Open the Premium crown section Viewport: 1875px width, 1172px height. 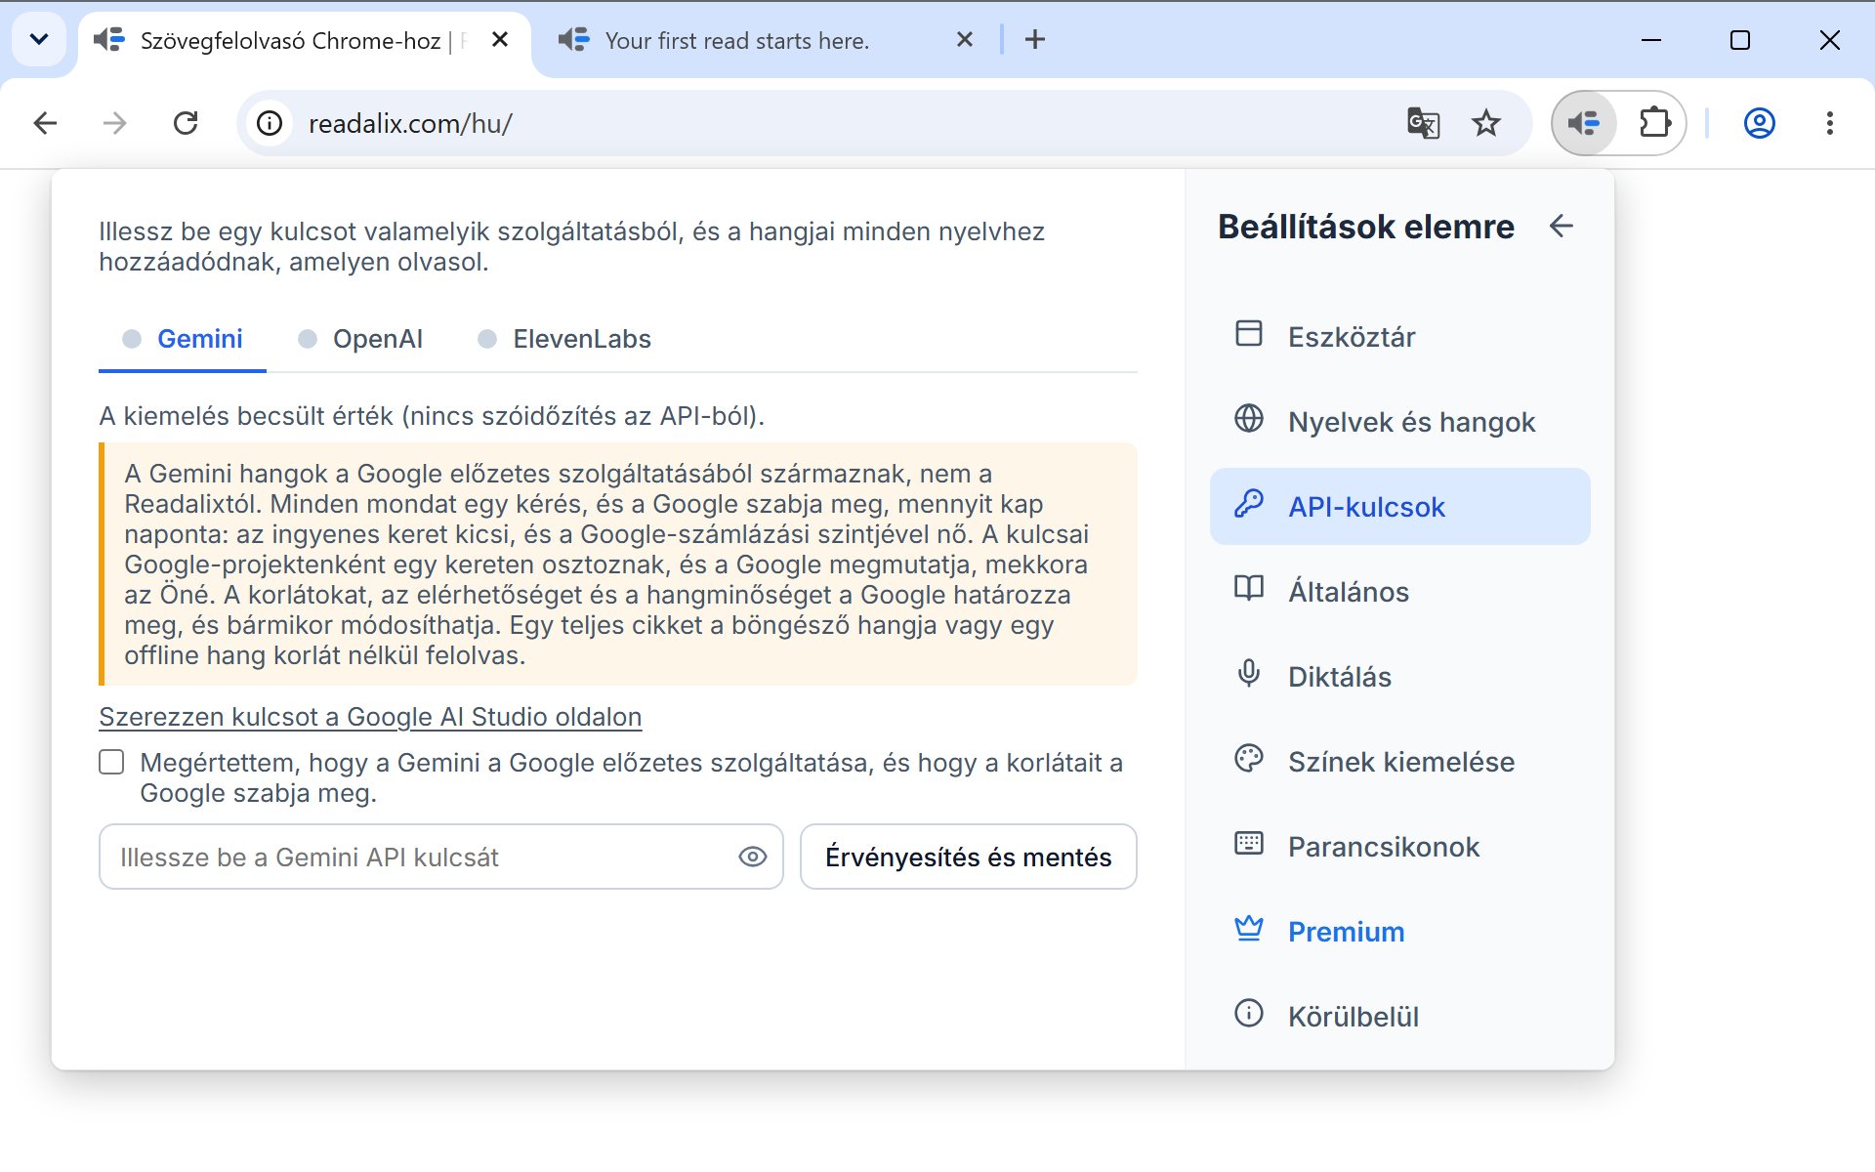click(x=1399, y=932)
